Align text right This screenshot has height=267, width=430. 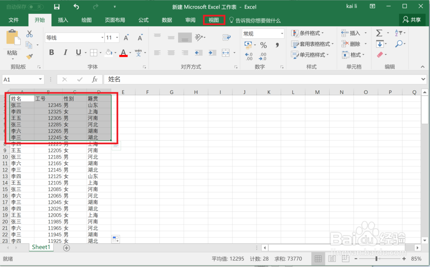pos(185,52)
